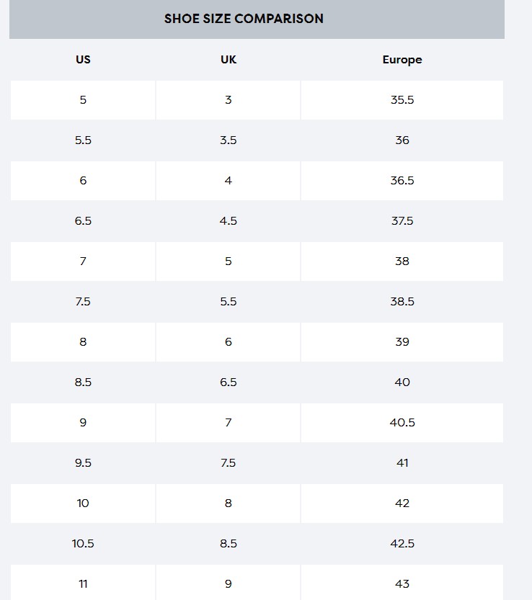Select the Europe size 43 cell
The height and width of the screenshot is (600, 532).
(402, 583)
